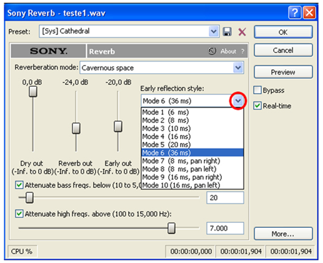Select Mode 8 (8 ms, pan left)
This screenshot has height=263, width=323.
[x=192, y=169]
